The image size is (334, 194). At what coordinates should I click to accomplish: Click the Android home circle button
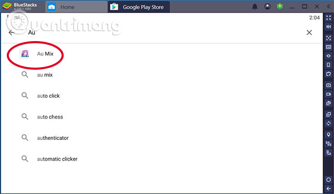[x=328, y=179]
